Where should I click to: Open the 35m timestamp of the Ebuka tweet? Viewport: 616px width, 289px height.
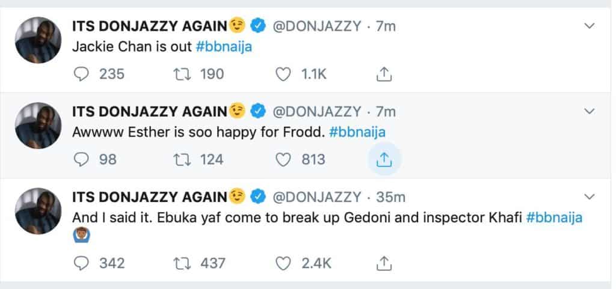tap(389, 196)
